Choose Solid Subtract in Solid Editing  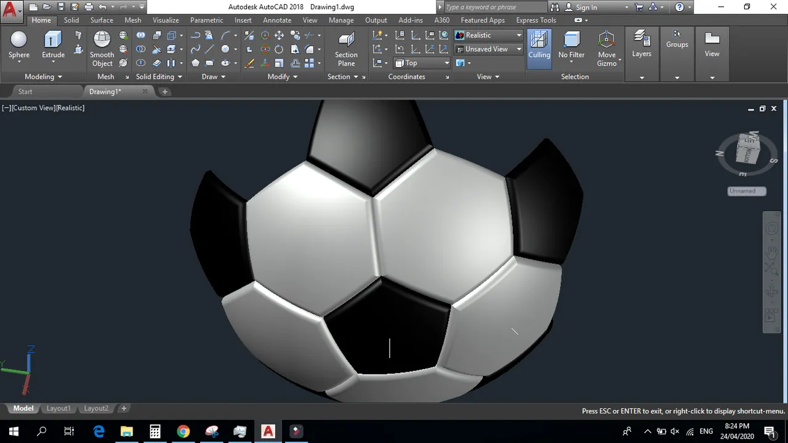pos(141,49)
